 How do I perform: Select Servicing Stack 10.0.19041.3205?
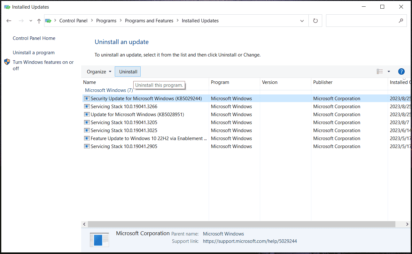point(246,123)
